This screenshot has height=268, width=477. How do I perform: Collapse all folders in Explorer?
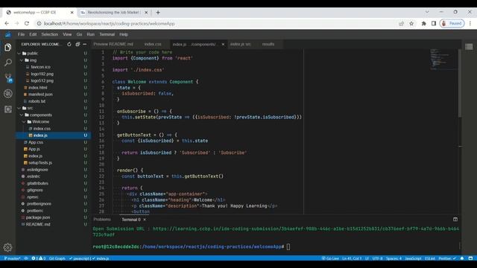78,45
